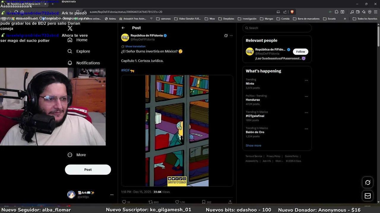Screen dimensions: 380x213
Task: Open Cookie Policy footer link
Action: 292,156
